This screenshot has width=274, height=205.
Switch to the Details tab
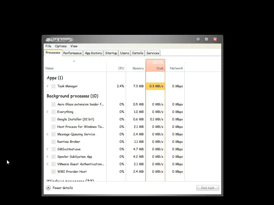138,53
